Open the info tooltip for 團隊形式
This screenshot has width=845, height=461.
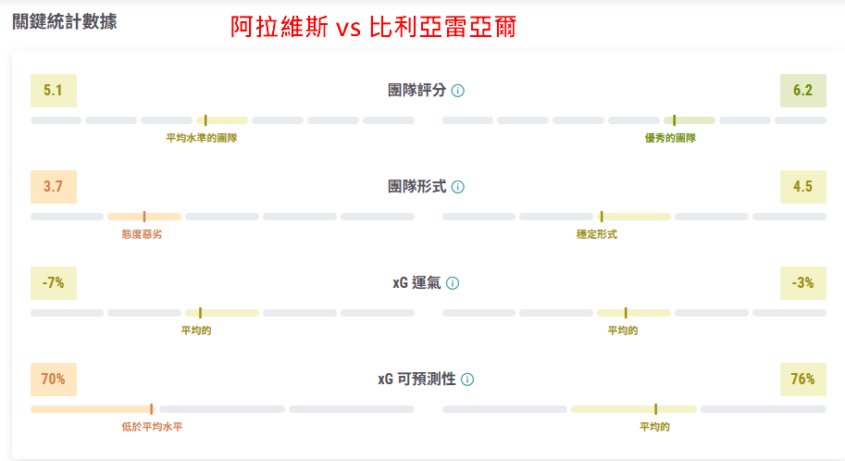coord(458,187)
